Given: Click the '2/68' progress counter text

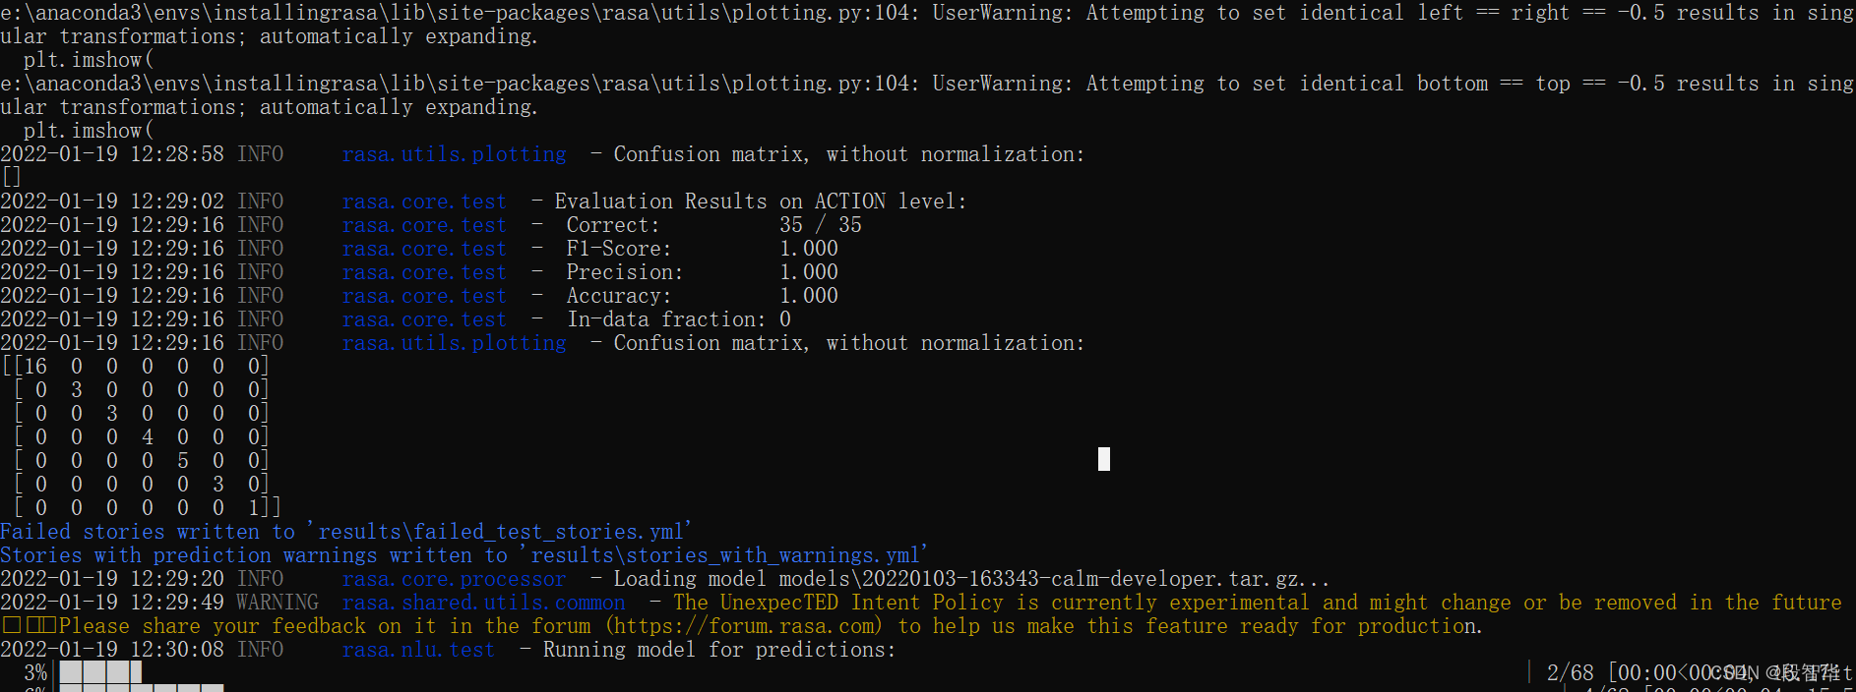Looking at the screenshot, I should tap(1571, 672).
